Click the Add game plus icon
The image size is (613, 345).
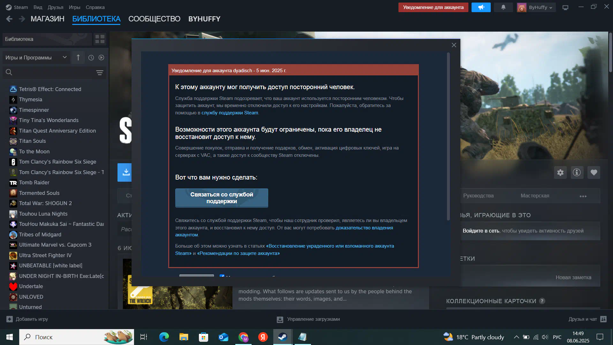pos(10,319)
